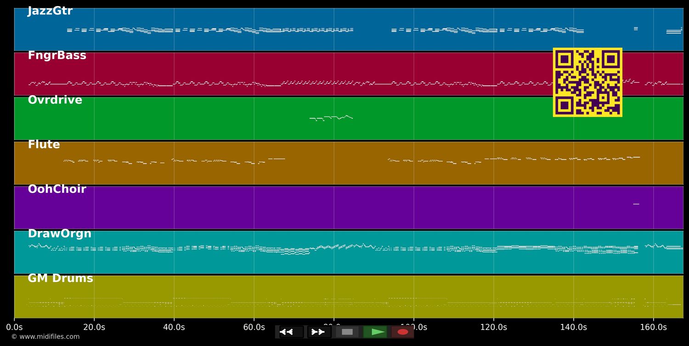The image size is (689, 346).
Task: Click the gray stop button
Action: click(x=347, y=332)
